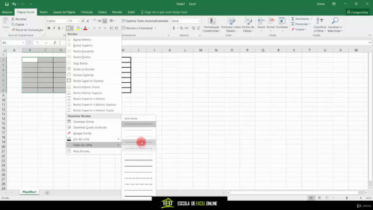The image size is (373, 210).
Task: Choose Bordas Externas menu item
Action: [x=93, y=75]
